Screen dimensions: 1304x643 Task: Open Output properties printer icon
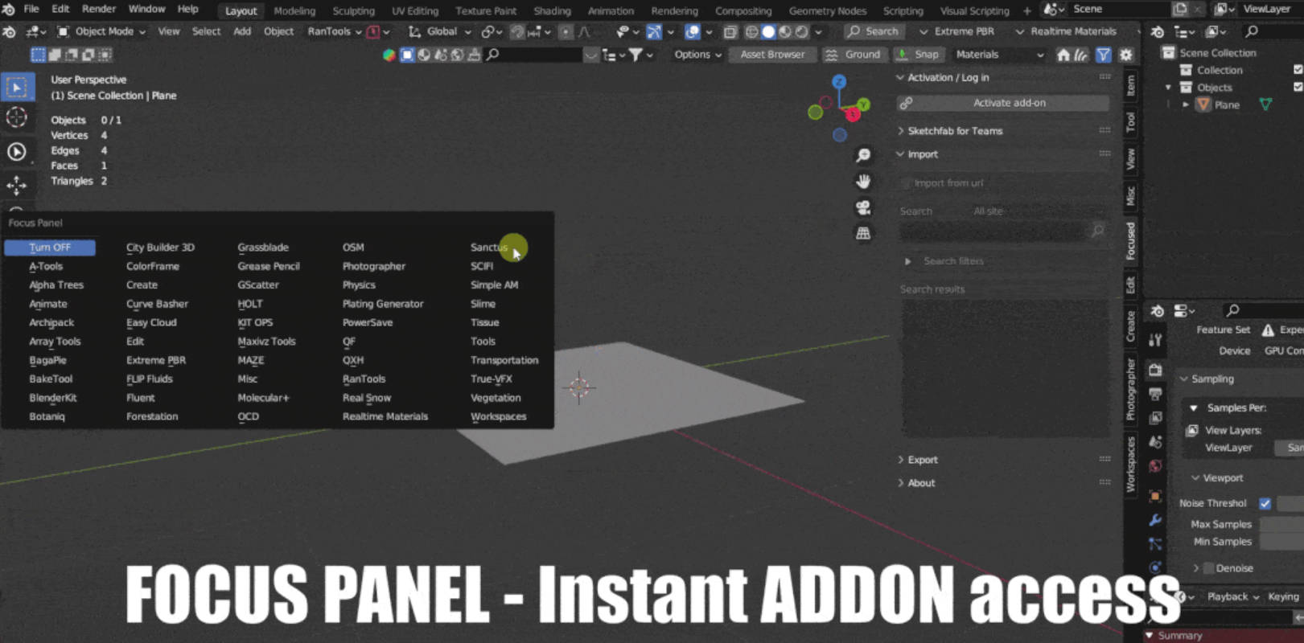tap(1155, 394)
